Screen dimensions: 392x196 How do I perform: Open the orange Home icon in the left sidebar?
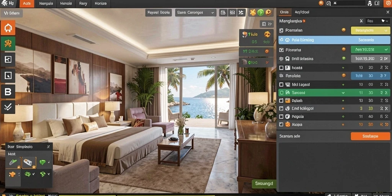(8, 28)
